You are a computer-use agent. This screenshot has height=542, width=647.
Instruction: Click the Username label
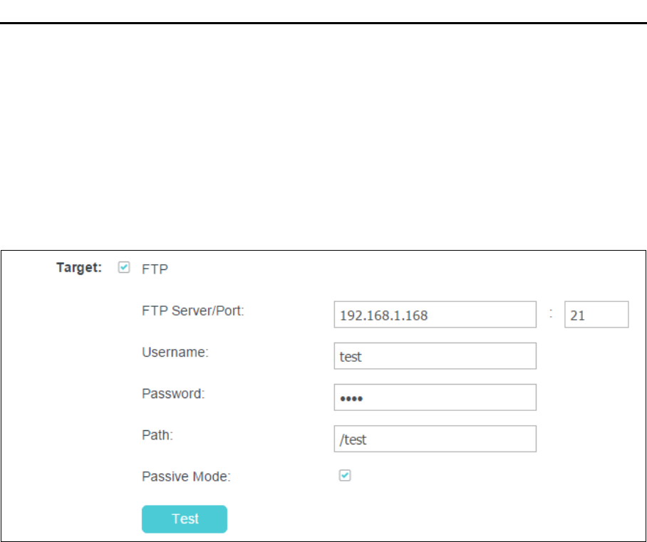(175, 352)
